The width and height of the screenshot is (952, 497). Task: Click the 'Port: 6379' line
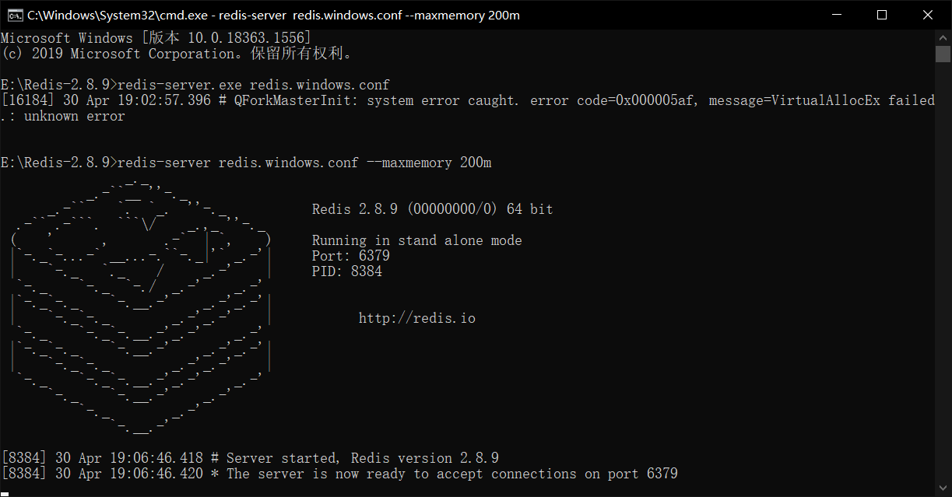(350, 256)
